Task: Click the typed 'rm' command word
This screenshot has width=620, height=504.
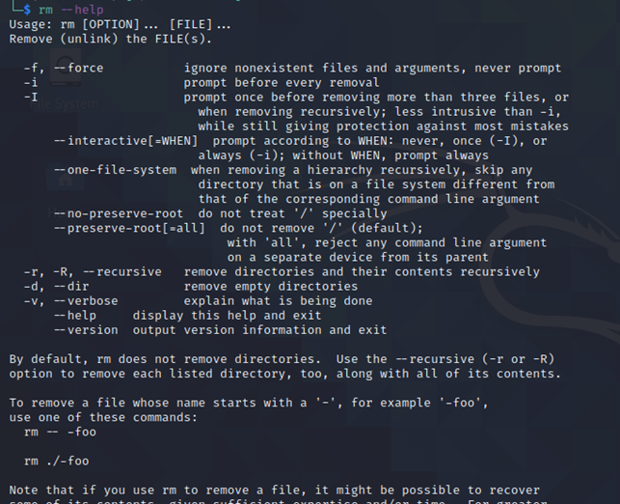Action: point(45,10)
